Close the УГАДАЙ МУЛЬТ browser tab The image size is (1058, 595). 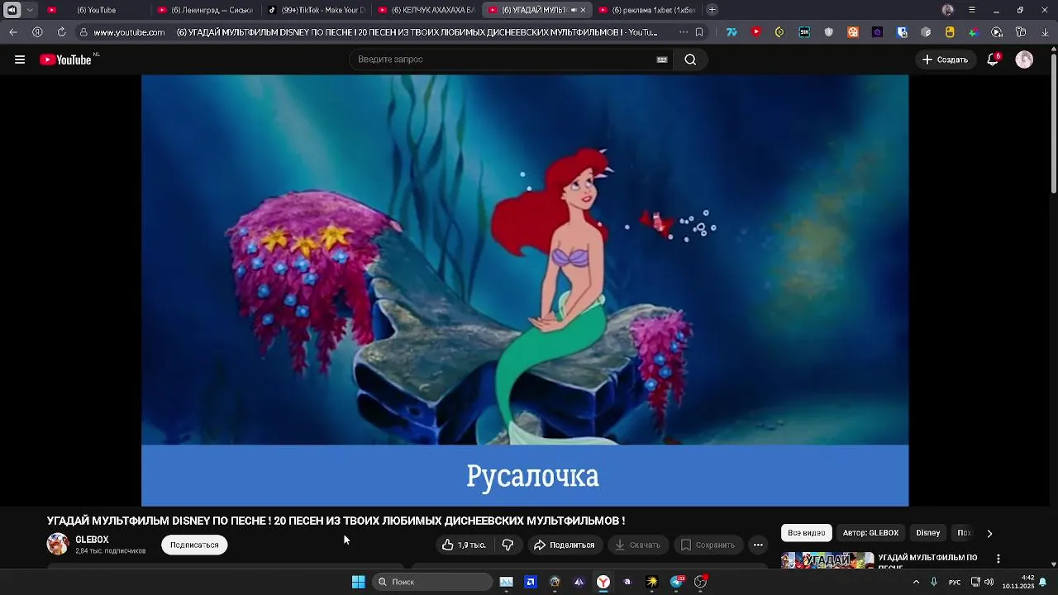coord(583,10)
